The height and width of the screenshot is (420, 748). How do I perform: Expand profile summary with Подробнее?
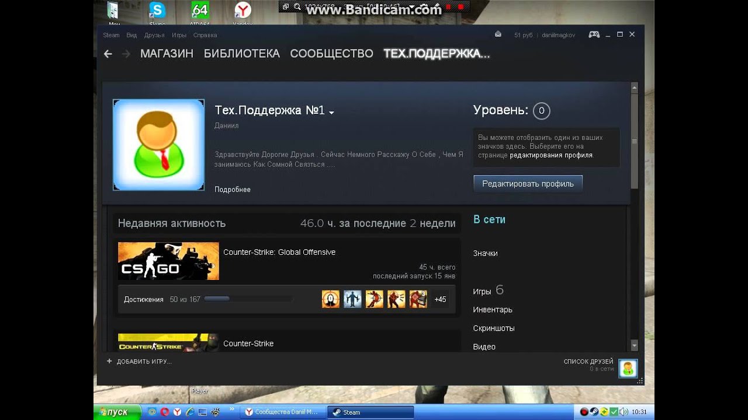click(233, 190)
